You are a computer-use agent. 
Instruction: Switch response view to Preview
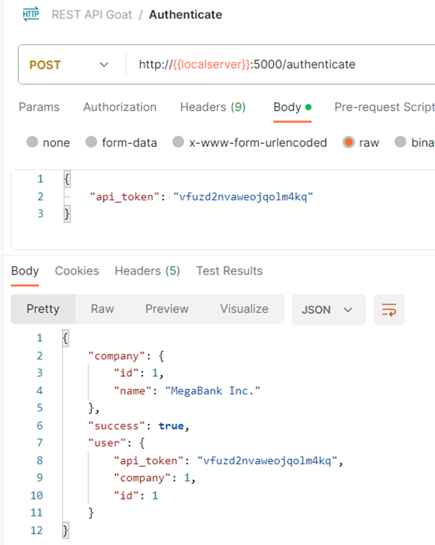(x=166, y=309)
